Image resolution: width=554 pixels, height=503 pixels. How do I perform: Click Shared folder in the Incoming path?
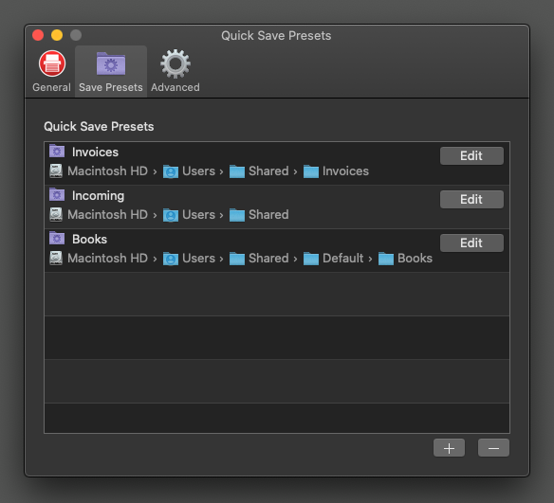pos(268,214)
